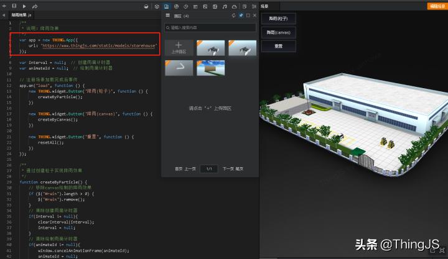Screen dimensions: 448x259
Task: Click code line 'var animateId = null;'
Action: click(44, 68)
